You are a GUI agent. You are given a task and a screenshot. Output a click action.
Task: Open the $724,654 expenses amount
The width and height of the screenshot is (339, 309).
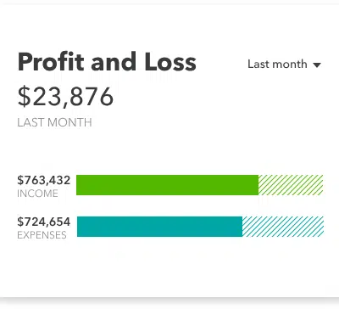(44, 222)
